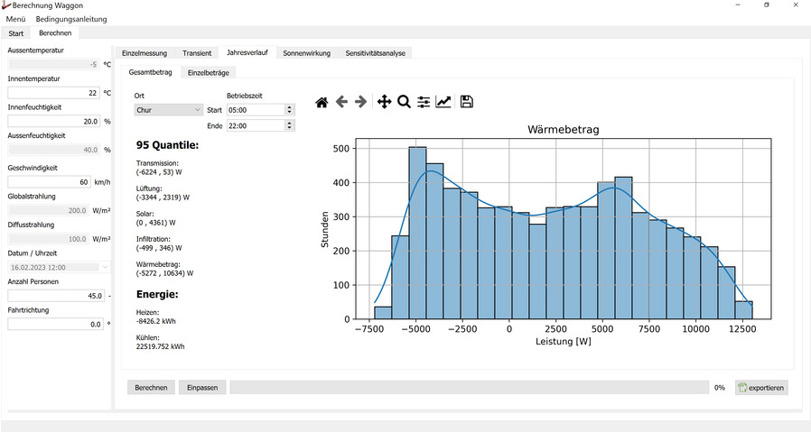Open the subplot configuration sliders icon

pos(424,103)
